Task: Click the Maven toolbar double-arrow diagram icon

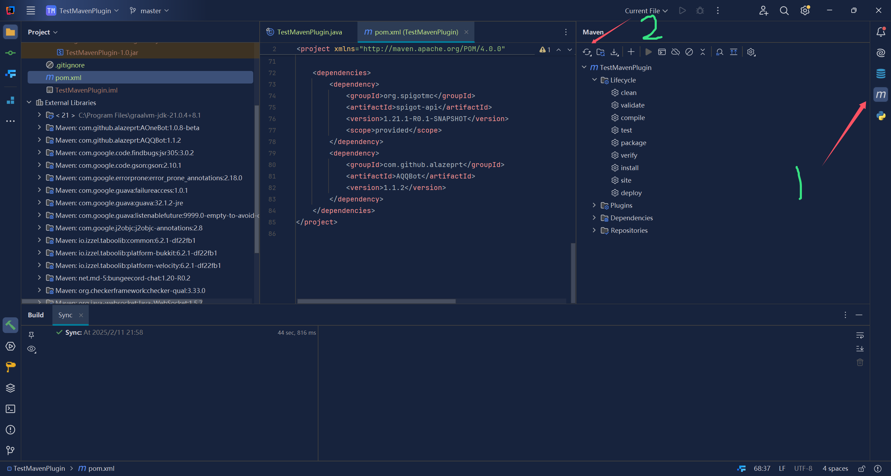Action: click(734, 52)
